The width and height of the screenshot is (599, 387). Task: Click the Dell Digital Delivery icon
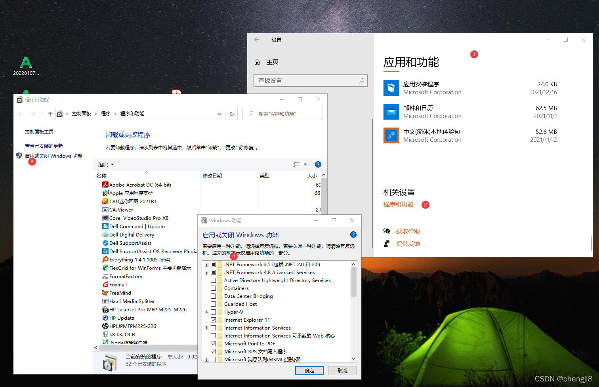pyautogui.click(x=105, y=234)
